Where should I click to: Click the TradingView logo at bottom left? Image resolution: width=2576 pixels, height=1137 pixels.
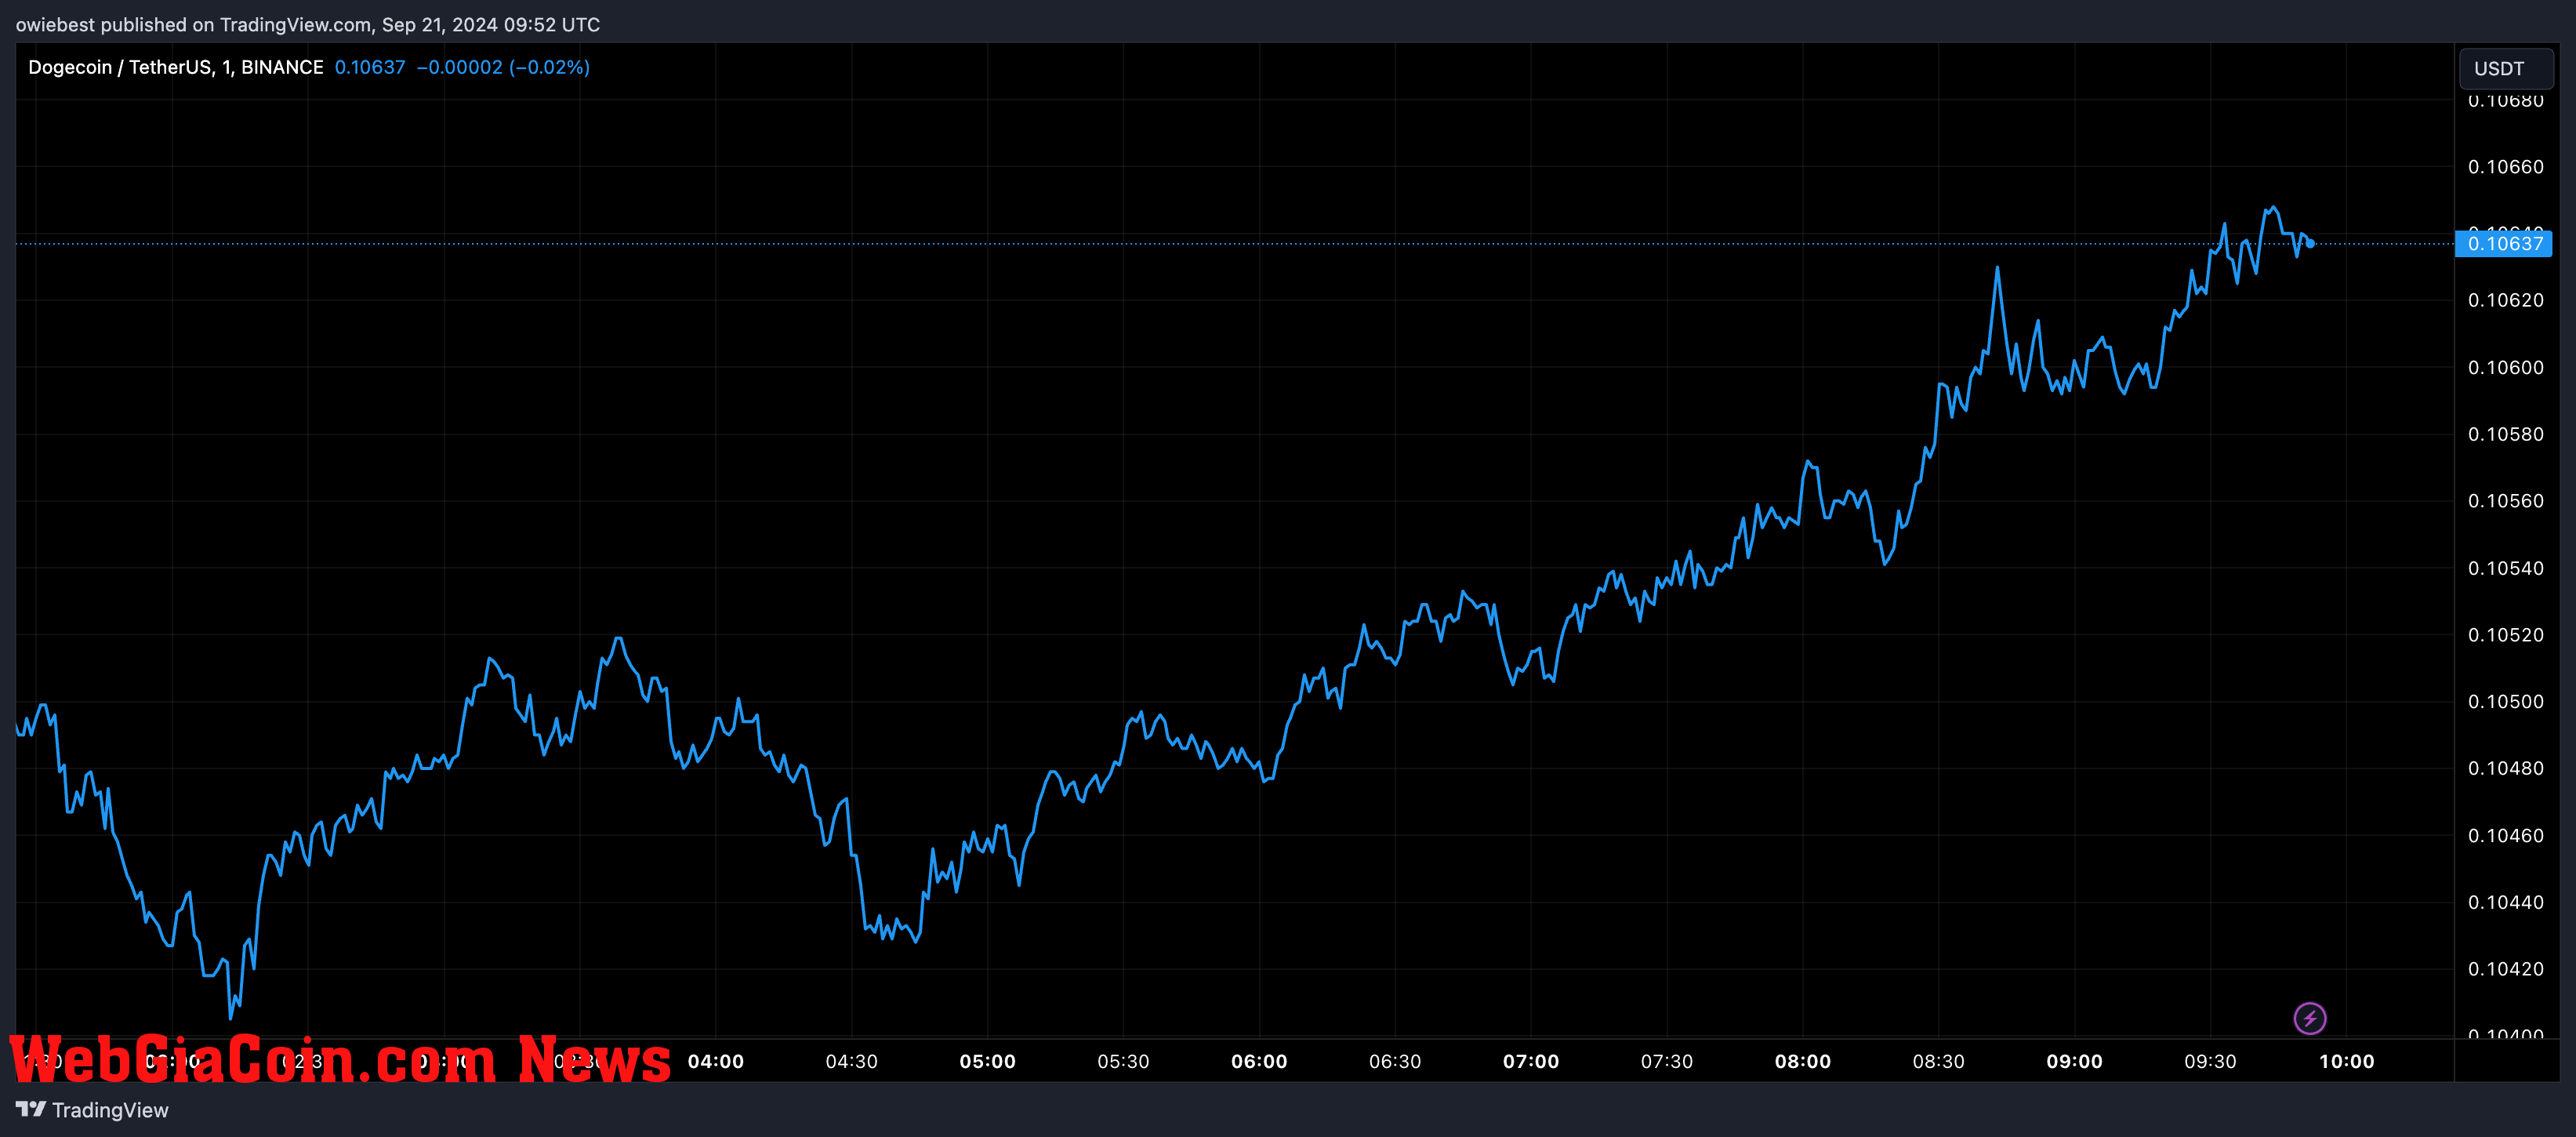(x=92, y=1109)
